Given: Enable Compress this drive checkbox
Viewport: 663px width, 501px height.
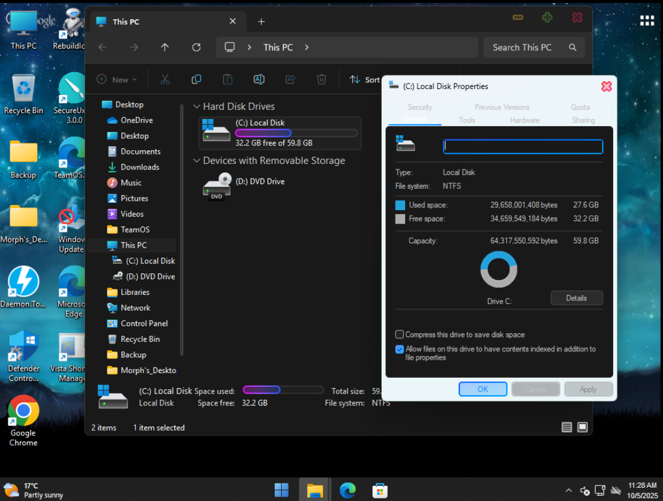Looking at the screenshot, I should 400,335.
